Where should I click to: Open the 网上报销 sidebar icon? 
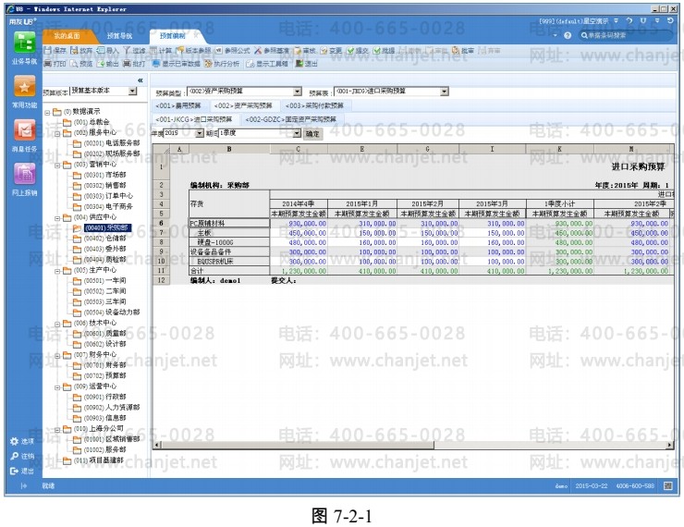pyautogui.click(x=24, y=176)
